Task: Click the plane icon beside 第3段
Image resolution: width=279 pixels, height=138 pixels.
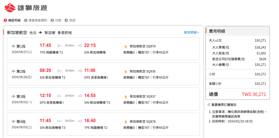Action: pos(13,96)
